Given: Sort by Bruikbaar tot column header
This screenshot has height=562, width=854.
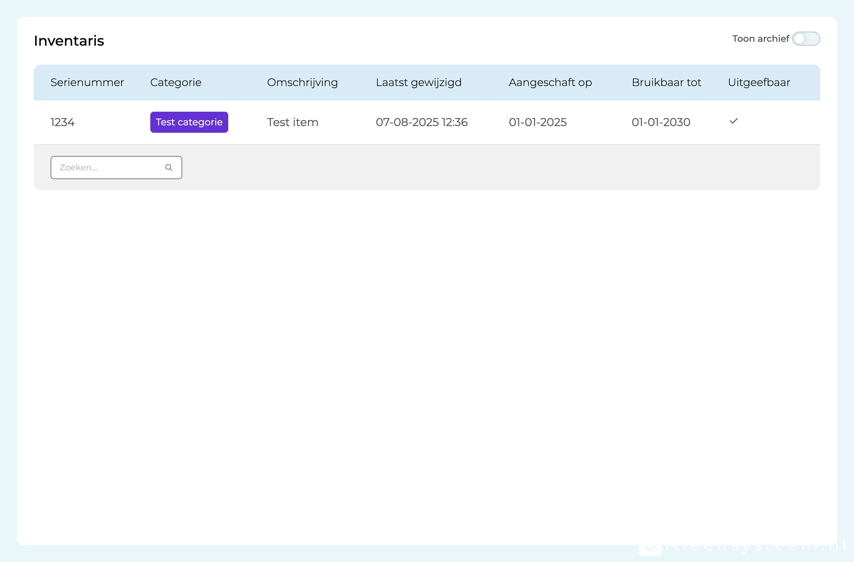Looking at the screenshot, I should [666, 83].
